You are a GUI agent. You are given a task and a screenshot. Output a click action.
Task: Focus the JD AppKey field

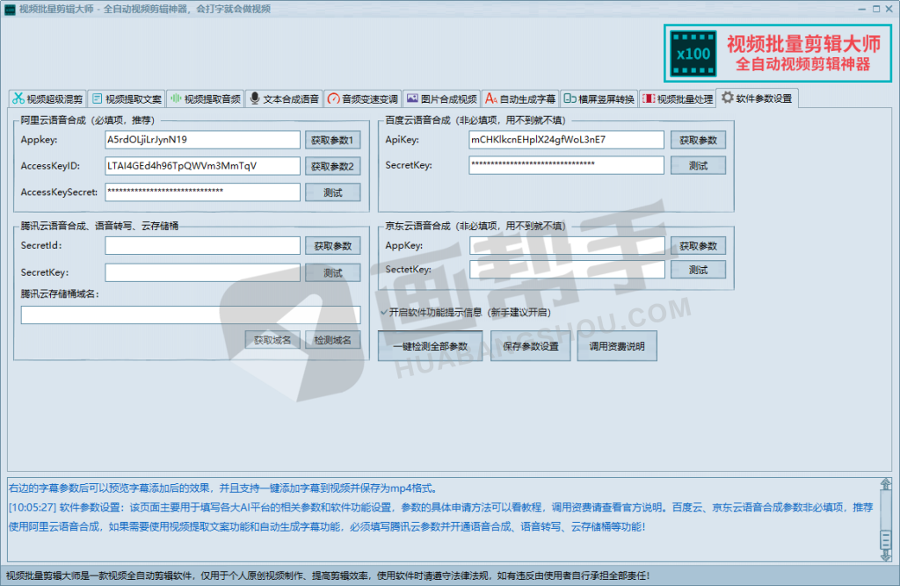click(567, 245)
